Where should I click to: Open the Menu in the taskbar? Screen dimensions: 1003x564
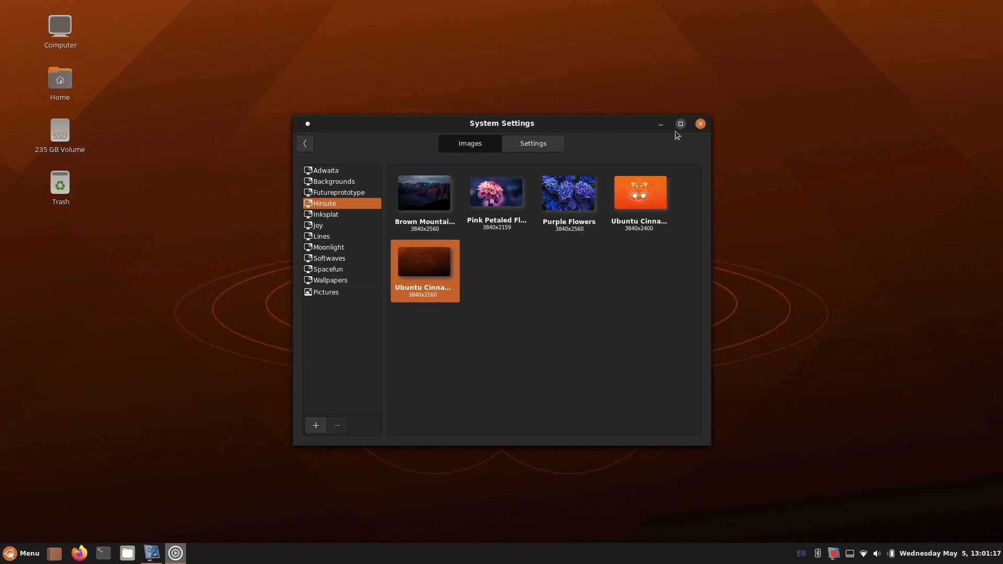click(21, 553)
